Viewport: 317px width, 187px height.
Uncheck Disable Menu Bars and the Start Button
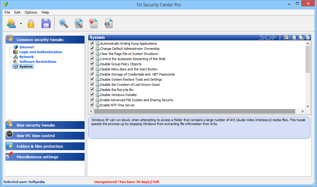[92, 69]
